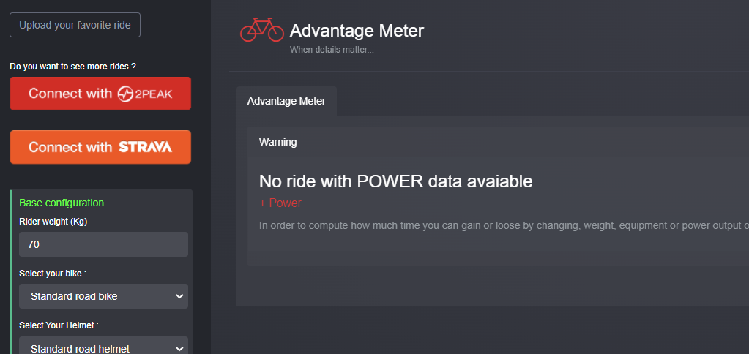Click Upload your favorite ride button

click(75, 25)
